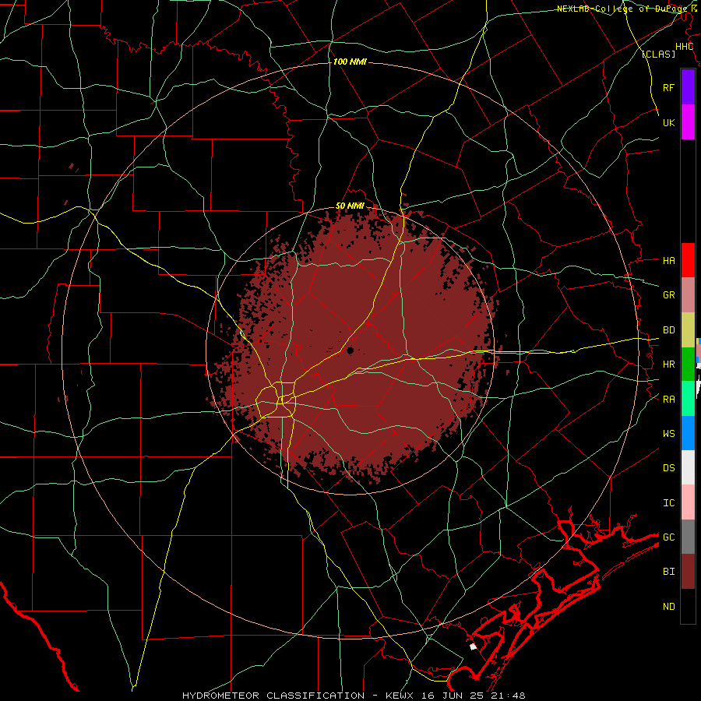Click the 'IC' legend label text
Screen dimensions: 701x701
tap(668, 503)
